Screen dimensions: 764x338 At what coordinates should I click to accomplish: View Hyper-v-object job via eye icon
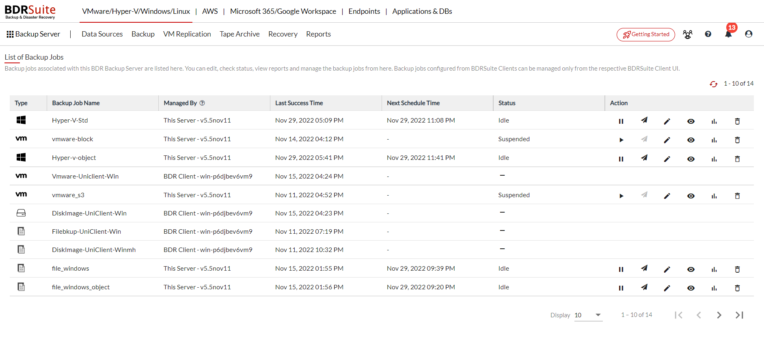click(x=691, y=159)
